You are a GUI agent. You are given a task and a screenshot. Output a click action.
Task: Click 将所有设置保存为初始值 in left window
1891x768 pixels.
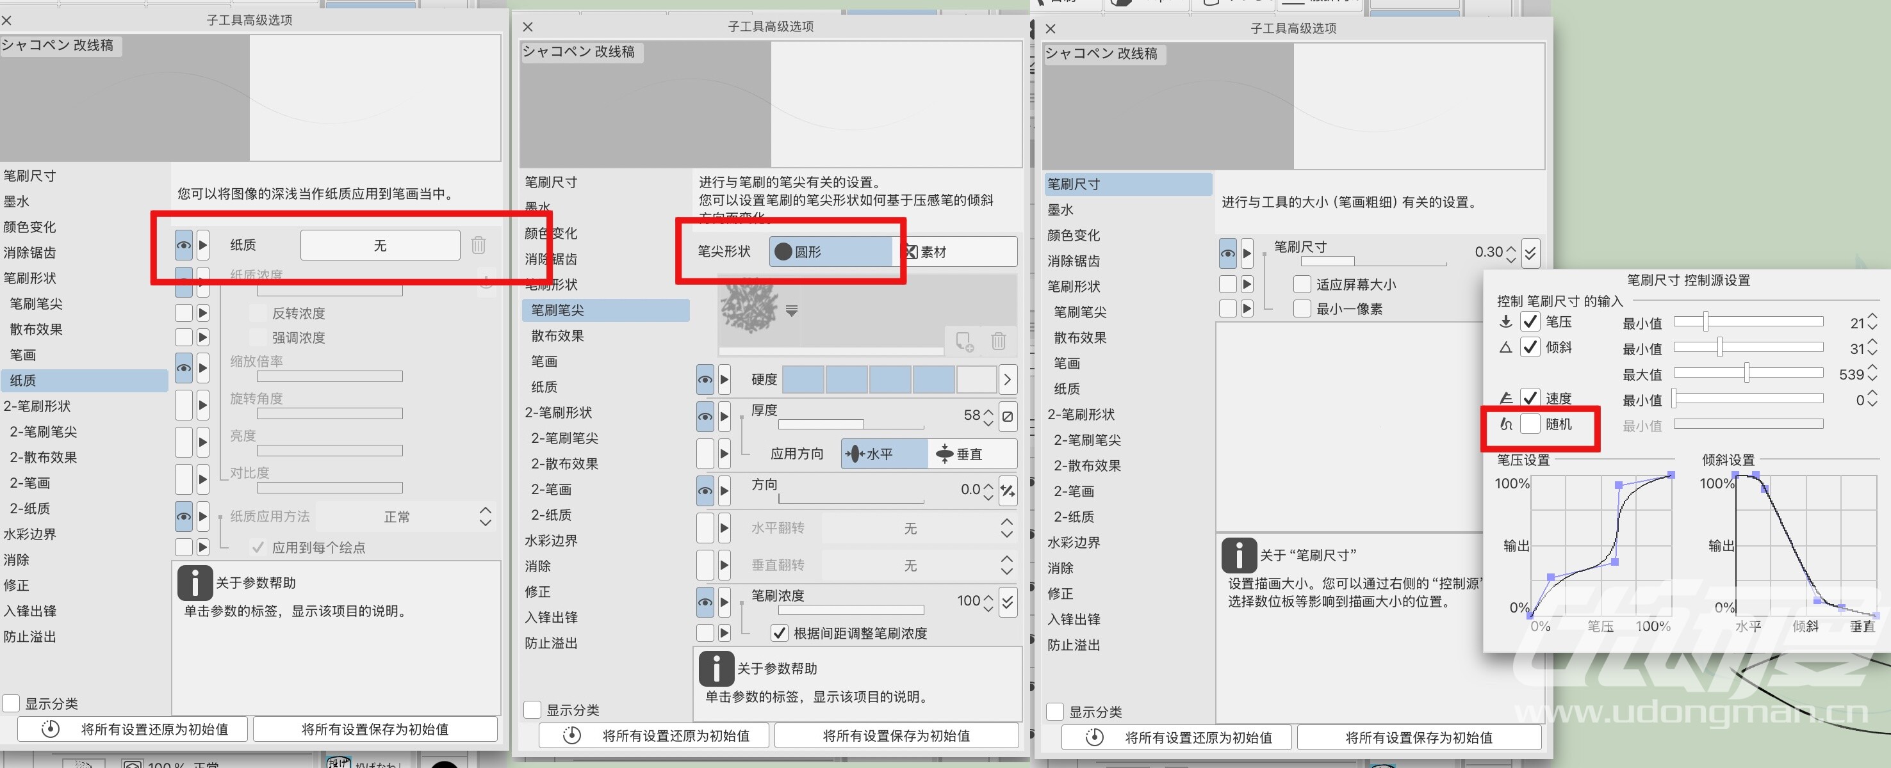(375, 729)
